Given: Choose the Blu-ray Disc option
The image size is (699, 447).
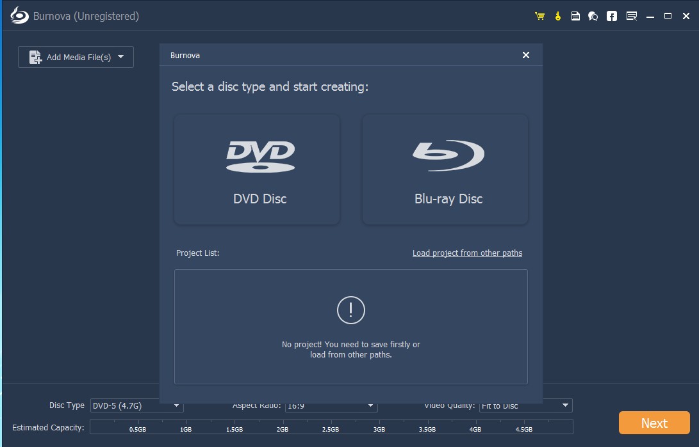Looking at the screenshot, I should point(445,169).
